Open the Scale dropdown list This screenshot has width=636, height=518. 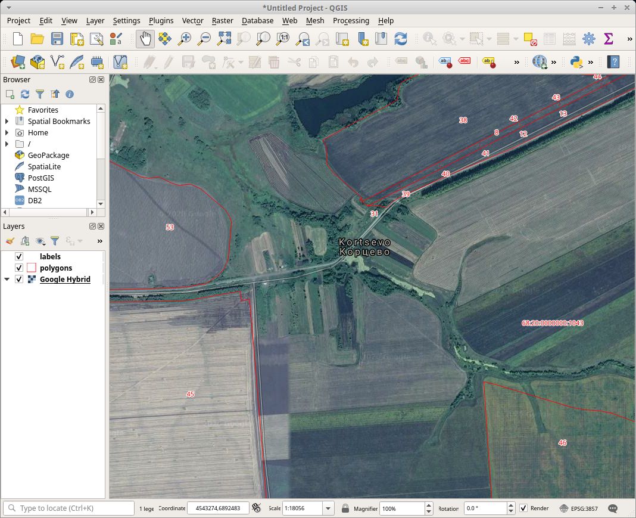[x=328, y=508]
